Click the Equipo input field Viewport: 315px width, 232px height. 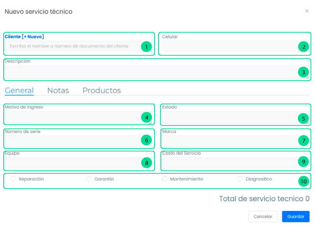tap(71, 163)
